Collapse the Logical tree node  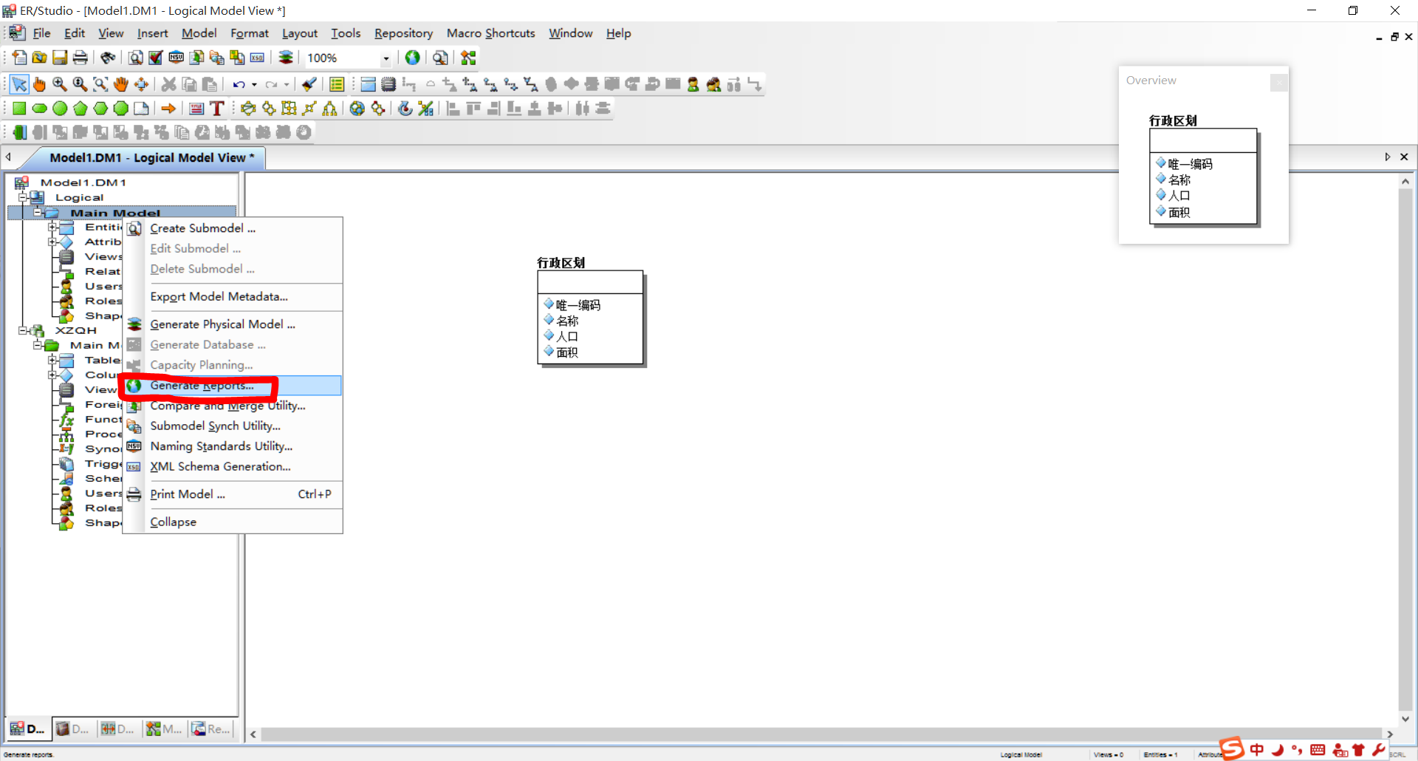(x=23, y=197)
